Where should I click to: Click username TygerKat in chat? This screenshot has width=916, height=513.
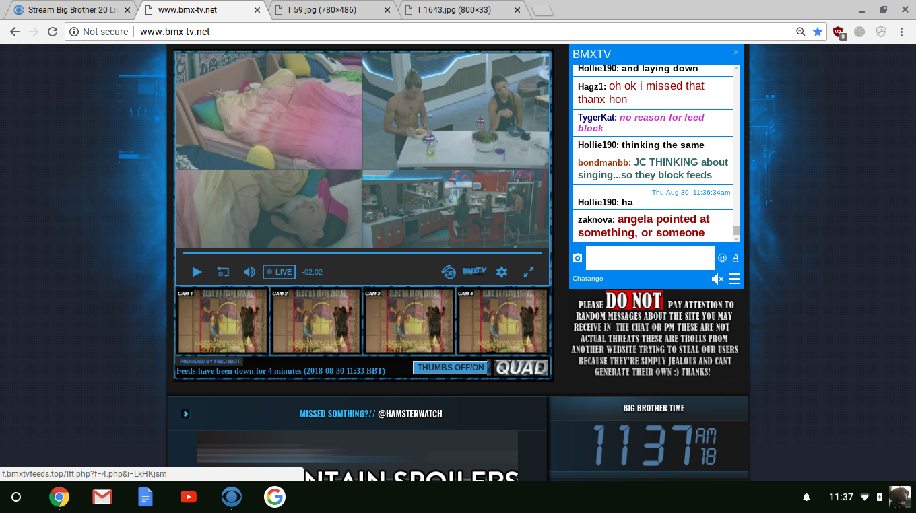point(597,118)
